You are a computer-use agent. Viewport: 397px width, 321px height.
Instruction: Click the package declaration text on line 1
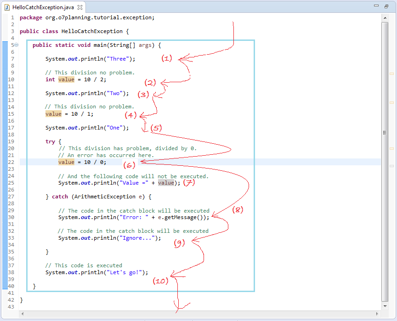click(x=87, y=17)
